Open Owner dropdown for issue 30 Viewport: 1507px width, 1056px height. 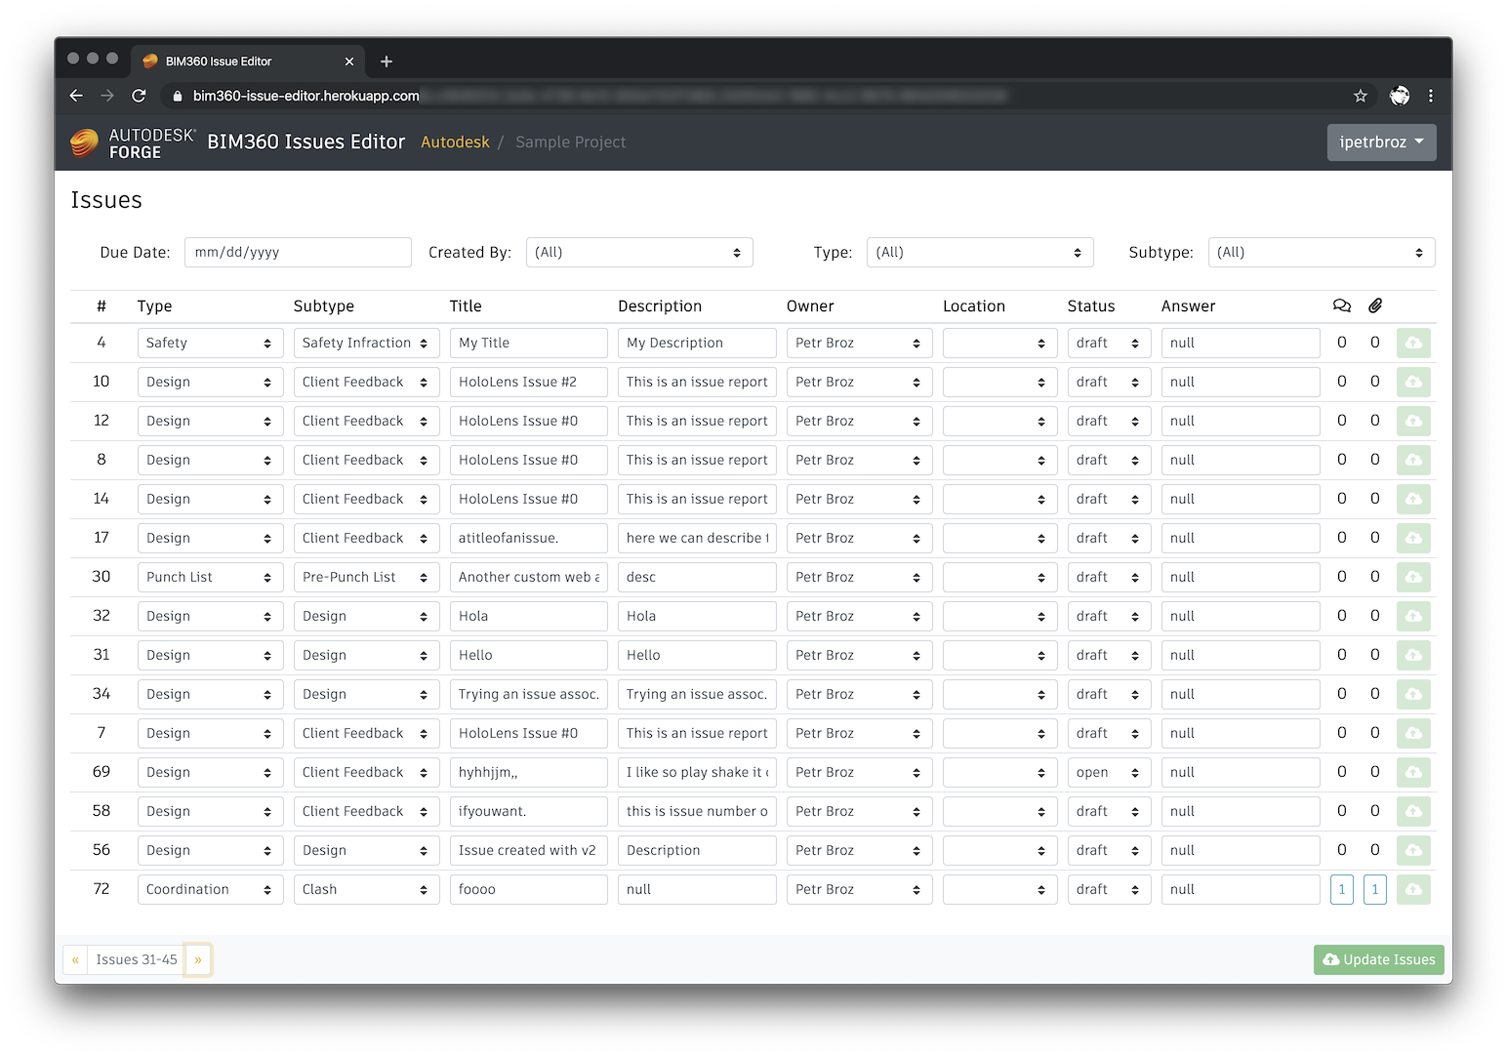[859, 577]
